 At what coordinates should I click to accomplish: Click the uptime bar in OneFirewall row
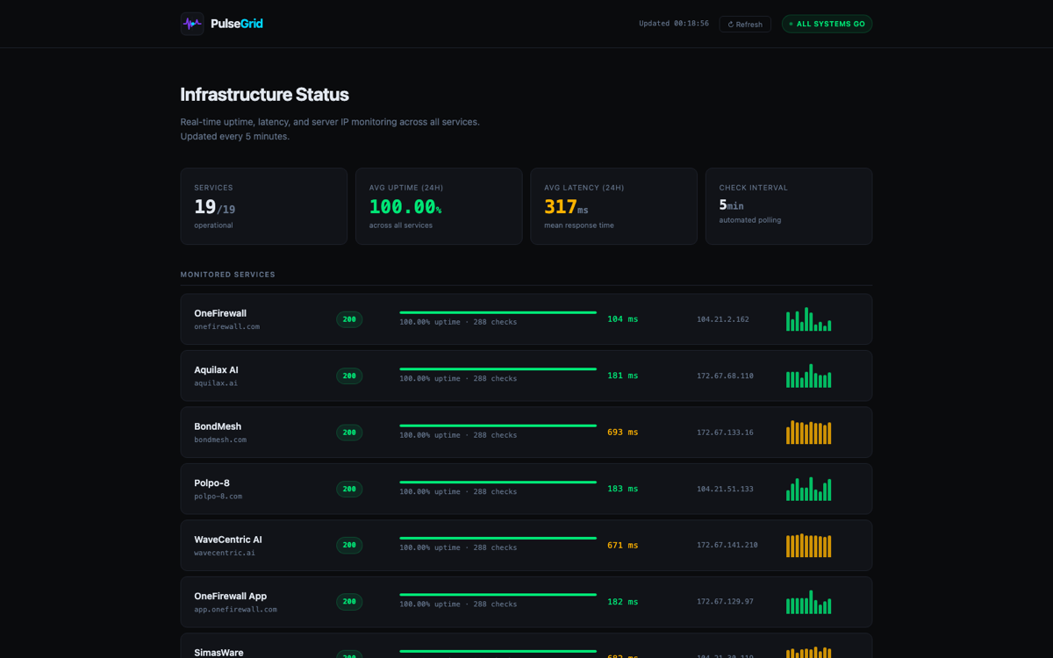pyautogui.click(x=498, y=312)
